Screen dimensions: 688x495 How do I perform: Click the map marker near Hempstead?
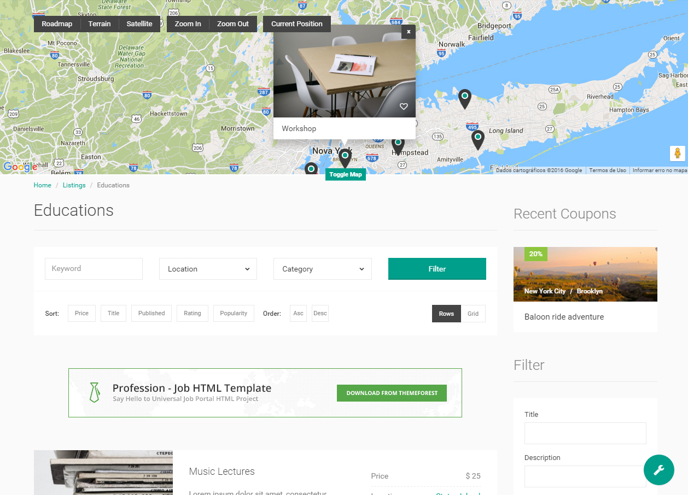398,145
